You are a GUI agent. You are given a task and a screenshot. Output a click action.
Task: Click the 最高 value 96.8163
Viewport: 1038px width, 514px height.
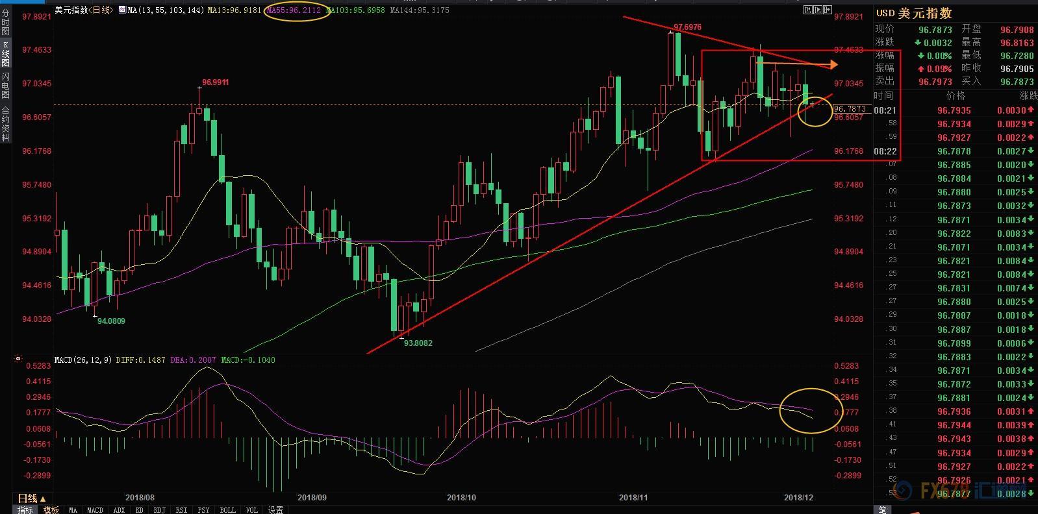point(1017,43)
